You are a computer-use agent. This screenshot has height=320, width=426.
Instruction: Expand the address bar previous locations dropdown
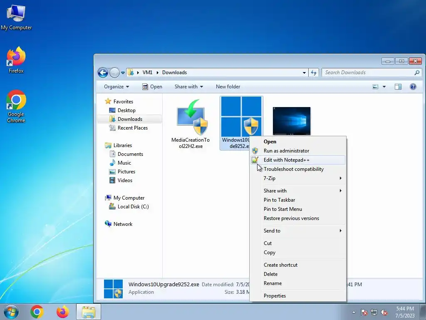304,72
